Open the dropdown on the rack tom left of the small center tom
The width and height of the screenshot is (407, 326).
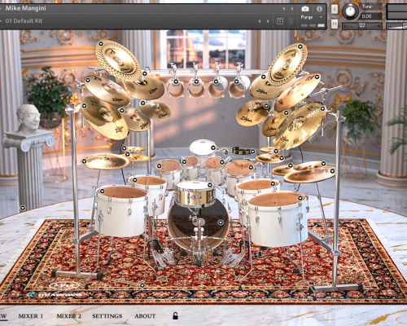(x=159, y=165)
